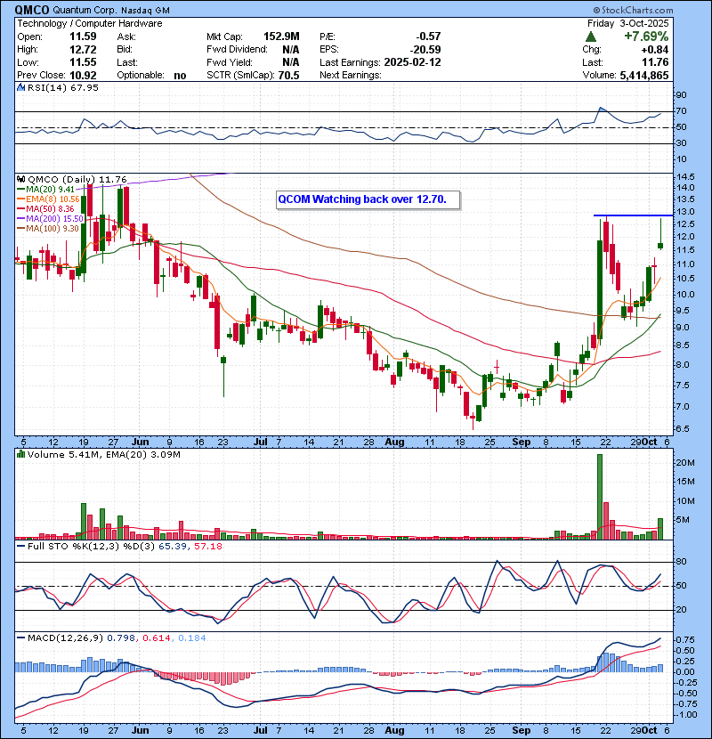712x739 pixels.
Task: Click the MACD(12,26,9) indicator label
Action: pyautogui.click(x=65, y=638)
